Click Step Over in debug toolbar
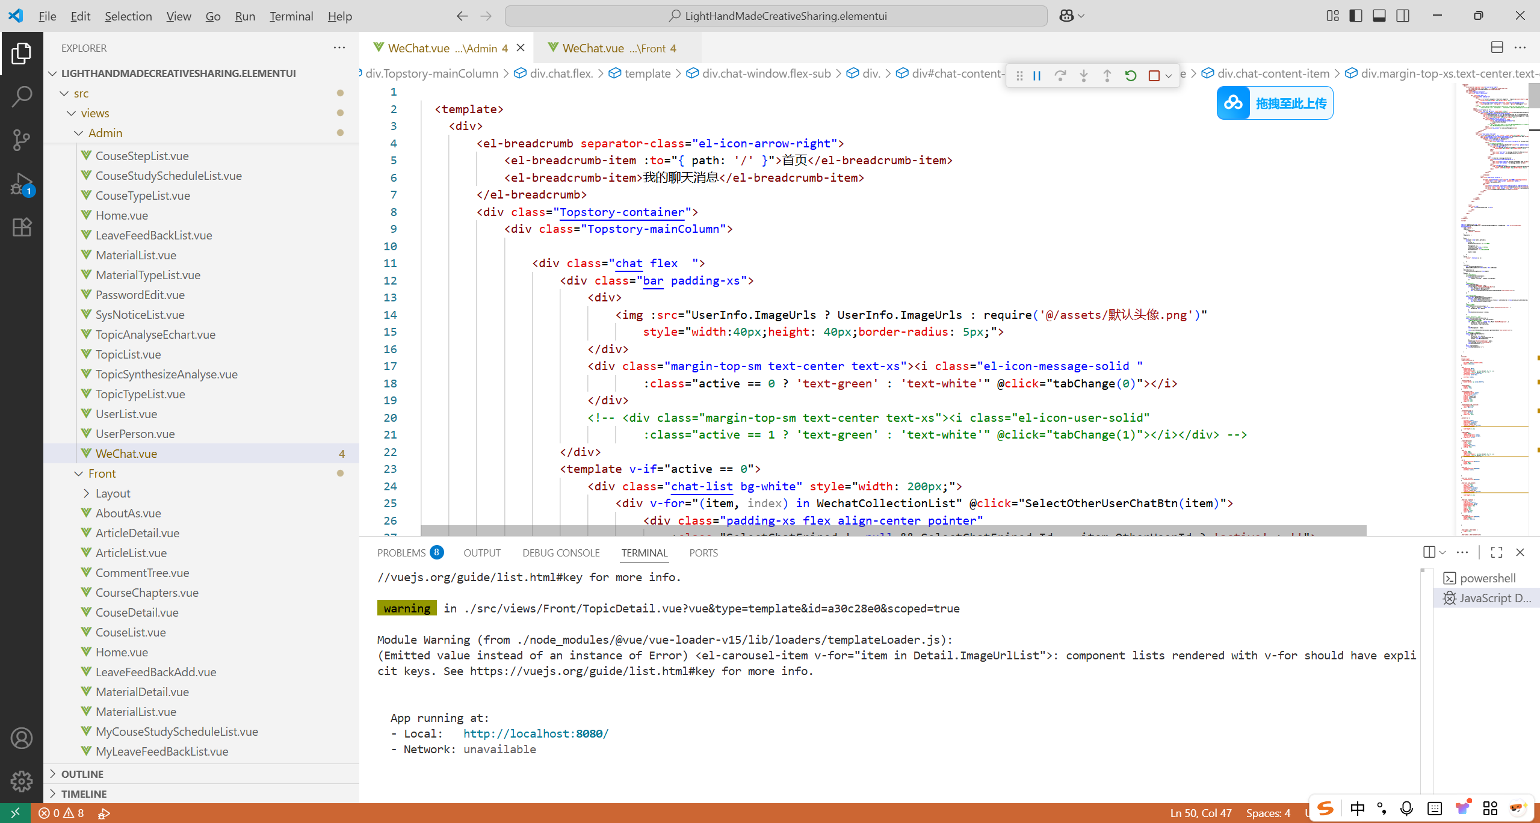This screenshot has width=1540, height=823. coord(1060,76)
